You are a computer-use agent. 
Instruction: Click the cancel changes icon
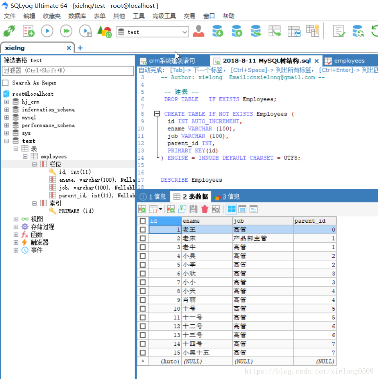[216, 209]
